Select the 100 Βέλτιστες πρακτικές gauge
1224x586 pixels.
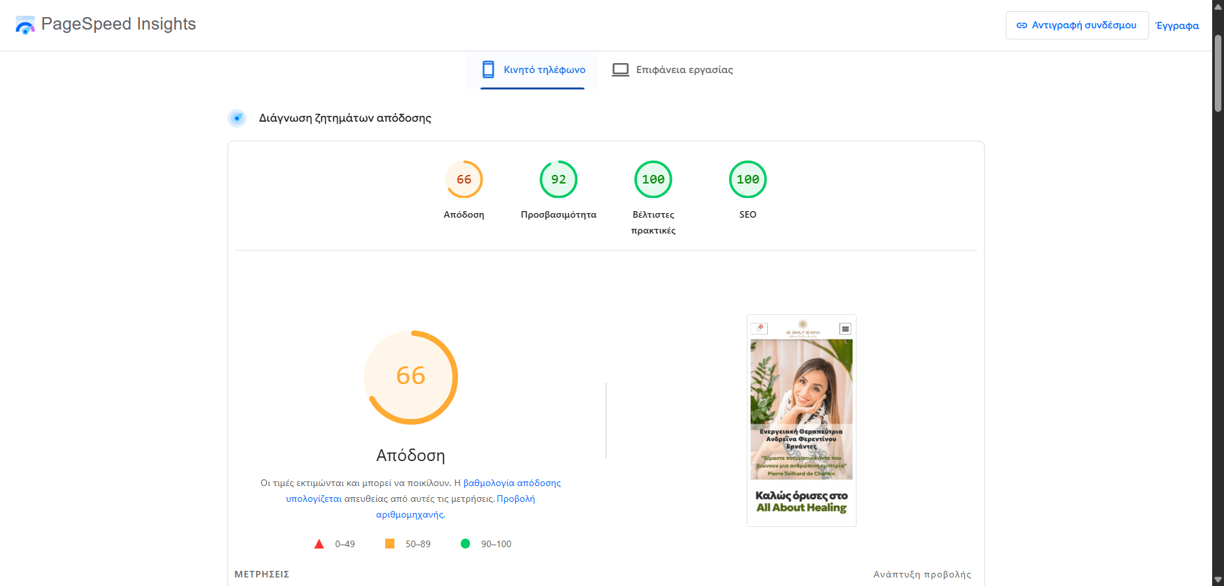tap(653, 180)
